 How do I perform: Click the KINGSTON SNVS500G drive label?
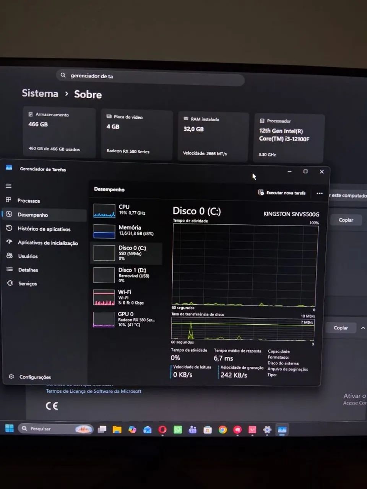tap(291, 214)
